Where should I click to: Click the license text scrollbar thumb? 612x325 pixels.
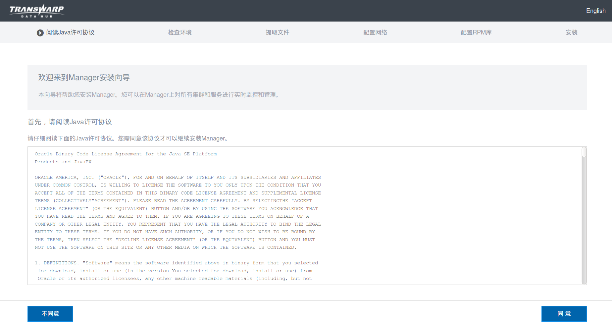(x=584, y=152)
